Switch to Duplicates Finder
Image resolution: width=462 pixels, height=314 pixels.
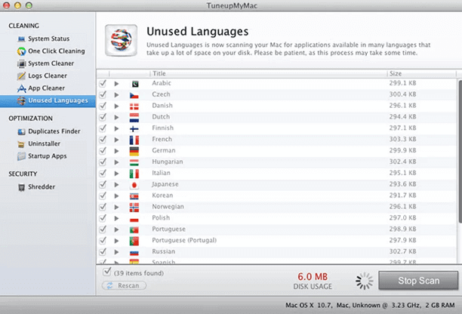pyautogui.click(x=54, y=131)
